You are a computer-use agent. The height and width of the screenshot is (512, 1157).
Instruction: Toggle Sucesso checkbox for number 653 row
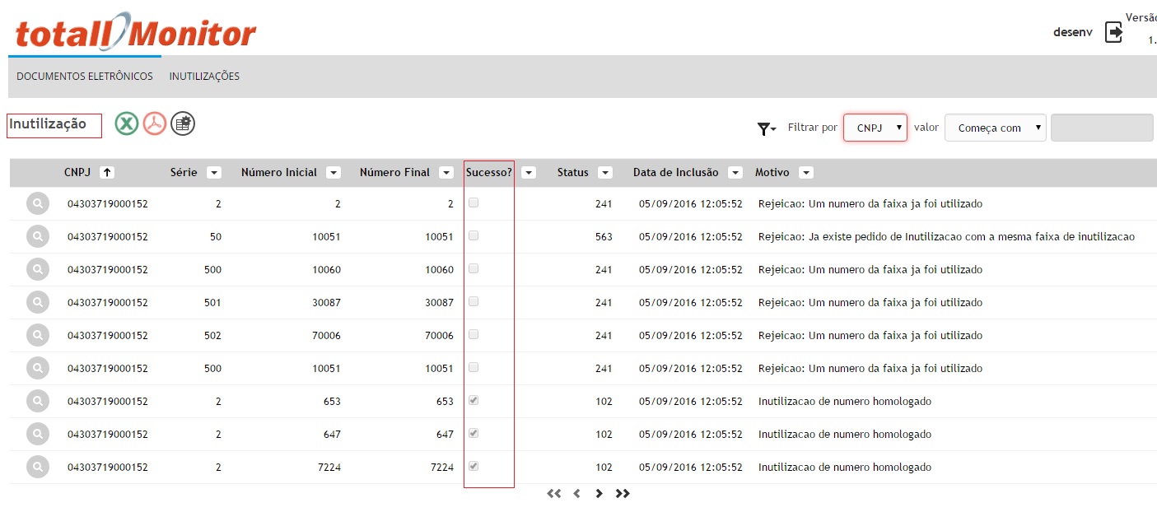pos(474,400)
